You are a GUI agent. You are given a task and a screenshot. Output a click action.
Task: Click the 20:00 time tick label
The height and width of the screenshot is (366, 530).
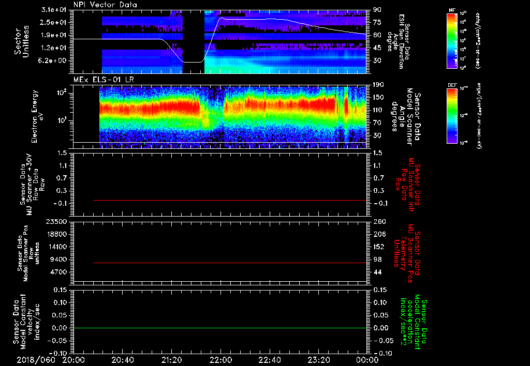pos(73,360)
